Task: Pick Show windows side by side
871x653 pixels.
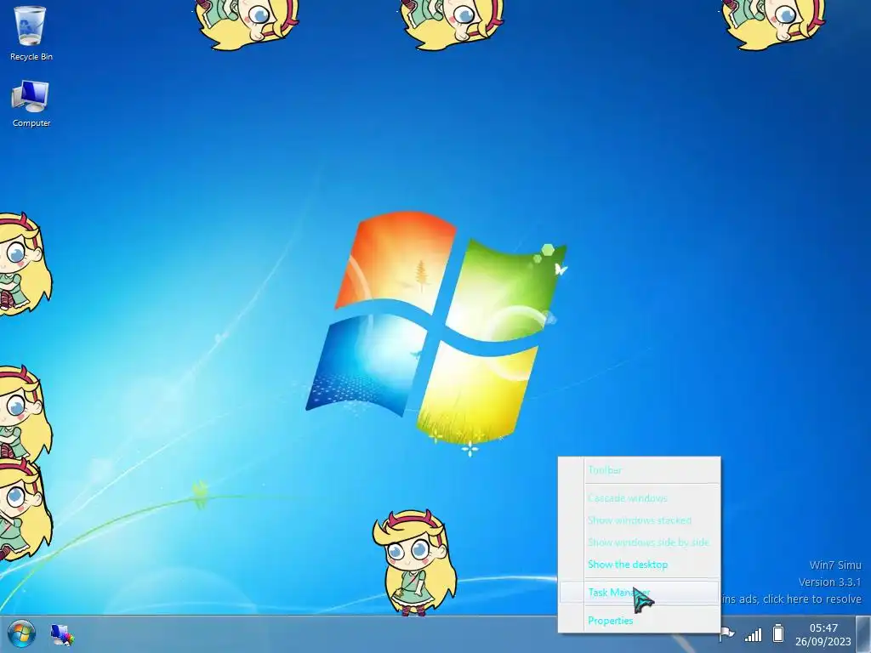Action: pyautogui.click(x=639, y=542)
